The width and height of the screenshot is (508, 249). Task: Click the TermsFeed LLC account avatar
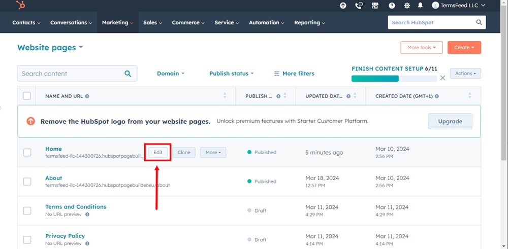coord(435,5)
